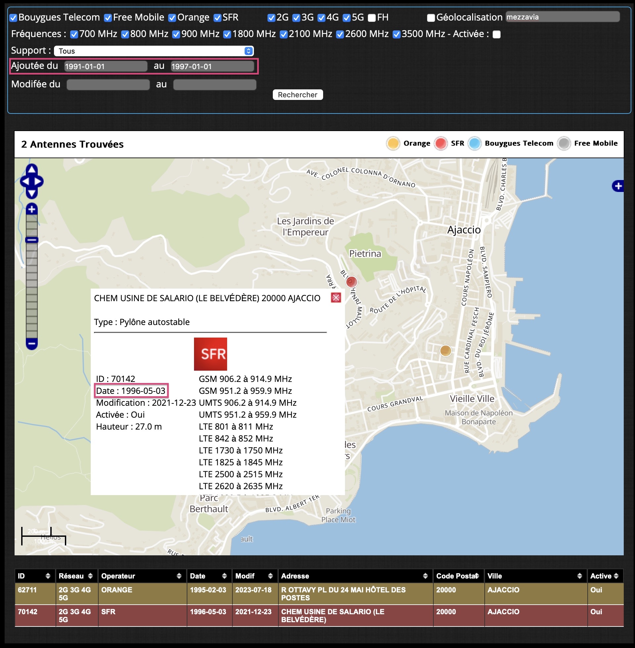
Task: Click the Géolocalisation field with mezzavia
Action: (x=562, y=17)
